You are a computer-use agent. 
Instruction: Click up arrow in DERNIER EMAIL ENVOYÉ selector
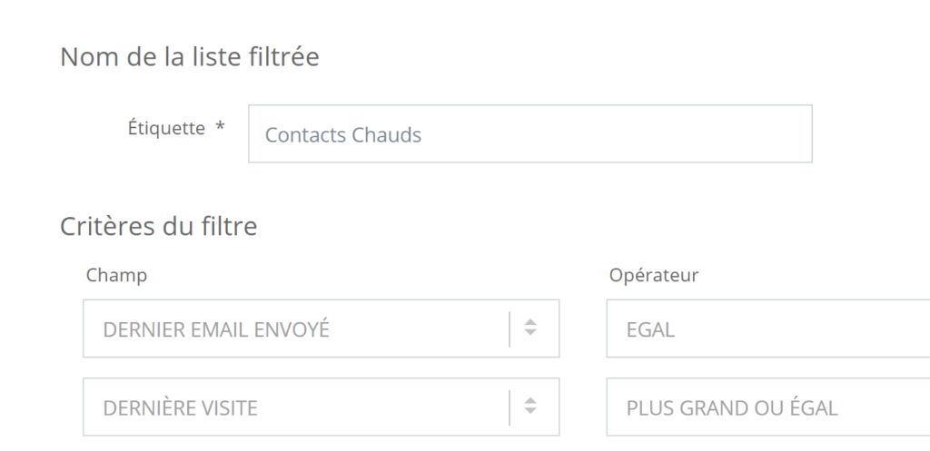[531, 323]
